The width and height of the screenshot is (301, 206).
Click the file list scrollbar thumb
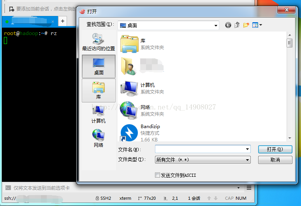point(289,43)
